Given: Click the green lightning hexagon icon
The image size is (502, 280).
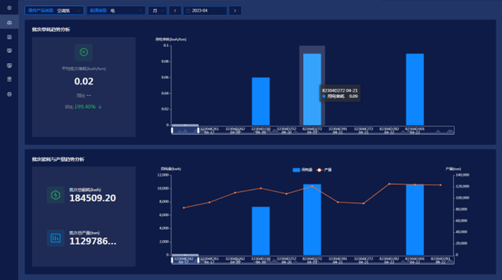Looking at the screenshot, I should [x=55, y=195].
